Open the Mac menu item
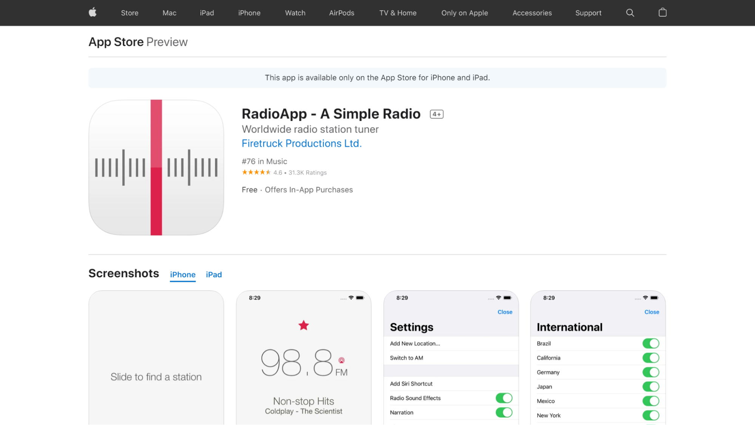755x425 pixels. (169, 12)
